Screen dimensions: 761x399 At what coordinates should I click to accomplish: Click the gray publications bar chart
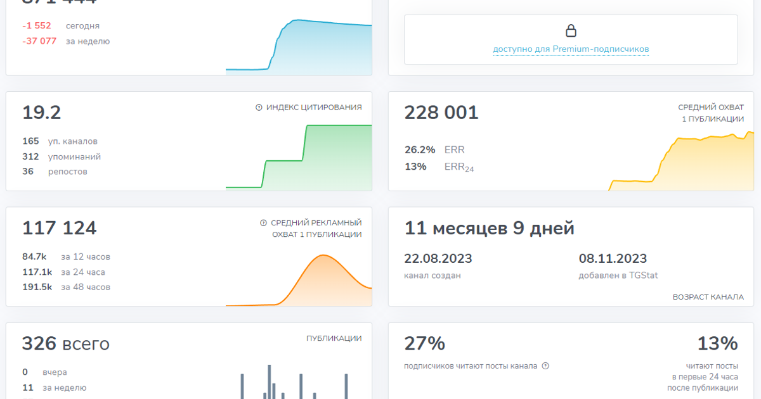295,382
